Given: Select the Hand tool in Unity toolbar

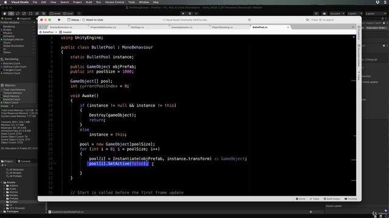Looking at the screenshot, I should coord(4,13).
